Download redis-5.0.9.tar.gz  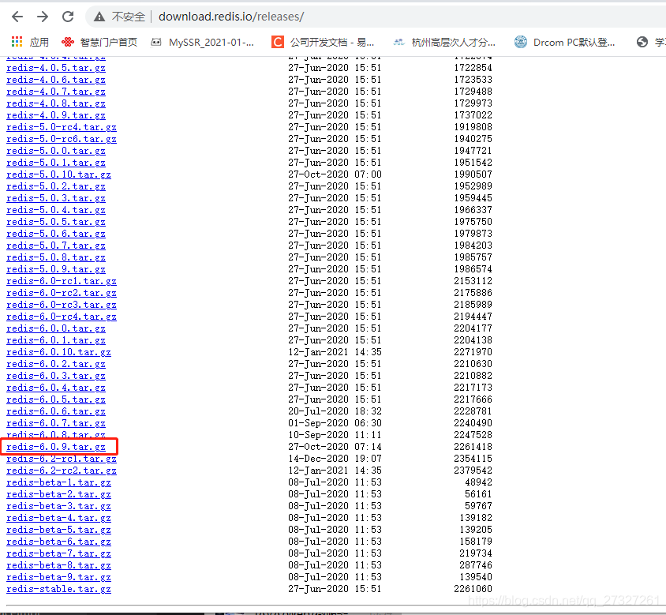56,269
